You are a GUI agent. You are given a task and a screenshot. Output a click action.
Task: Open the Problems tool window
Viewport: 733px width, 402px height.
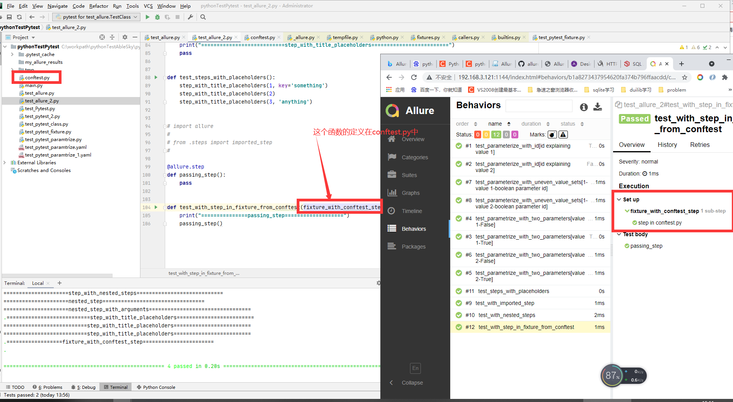pyautogui.click(x=48, y=387)
